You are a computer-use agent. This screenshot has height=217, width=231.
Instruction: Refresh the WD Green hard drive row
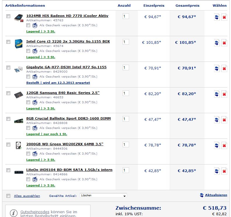pyautogui.click(x=217, y=146)
